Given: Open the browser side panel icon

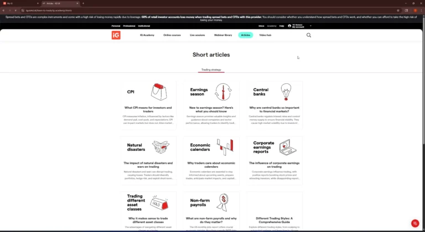Looking at the screenshot, I should click(406, 10).
